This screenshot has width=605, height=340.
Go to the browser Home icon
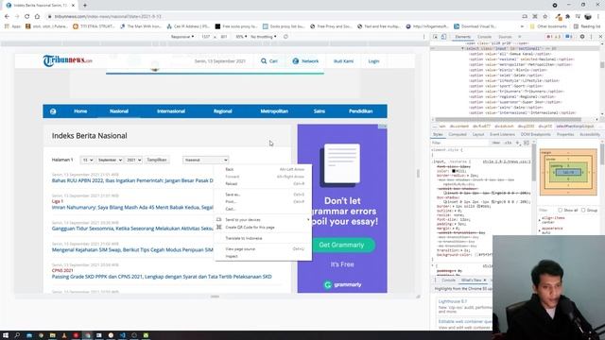37,17
